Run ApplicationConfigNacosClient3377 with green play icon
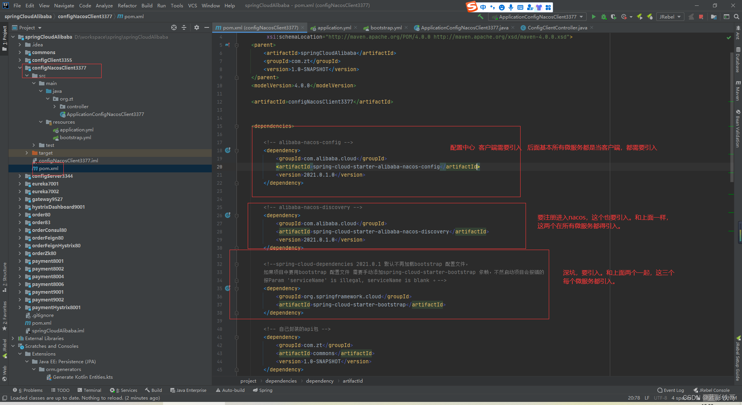Viewport: 742px width, 405px height. click(594, 17)
